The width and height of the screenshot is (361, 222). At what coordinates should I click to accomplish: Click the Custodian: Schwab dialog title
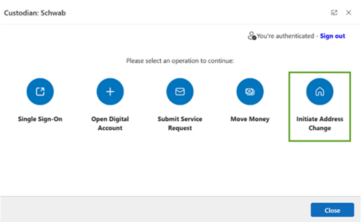(x=35, y=13)
